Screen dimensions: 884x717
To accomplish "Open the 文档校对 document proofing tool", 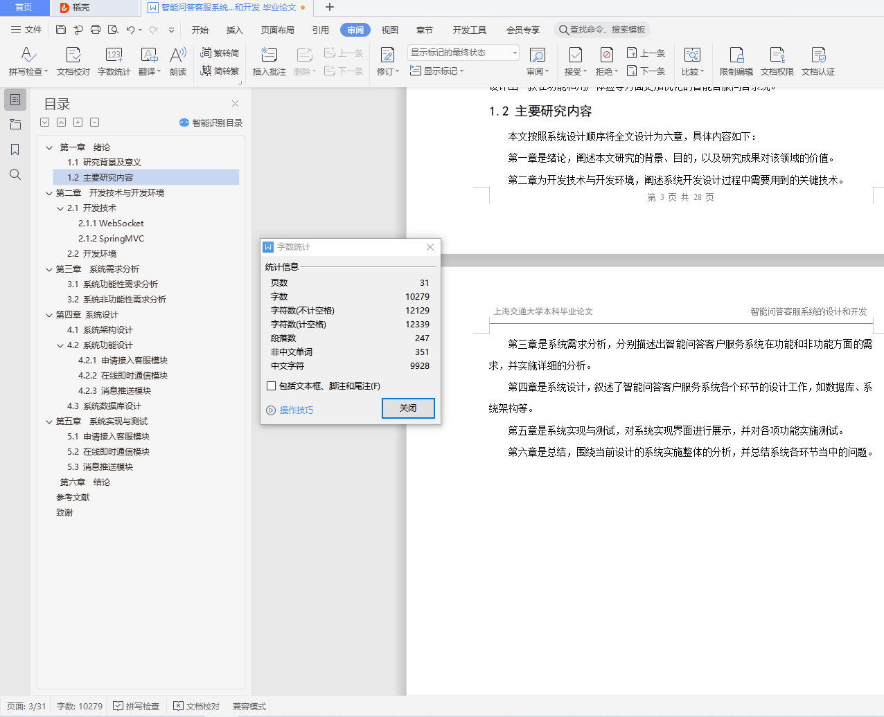I will [72, 61].
